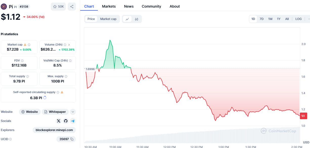Click the $7.22B market cap value
This screenshot has height=148, width=310.
click(x=13, y=50)
